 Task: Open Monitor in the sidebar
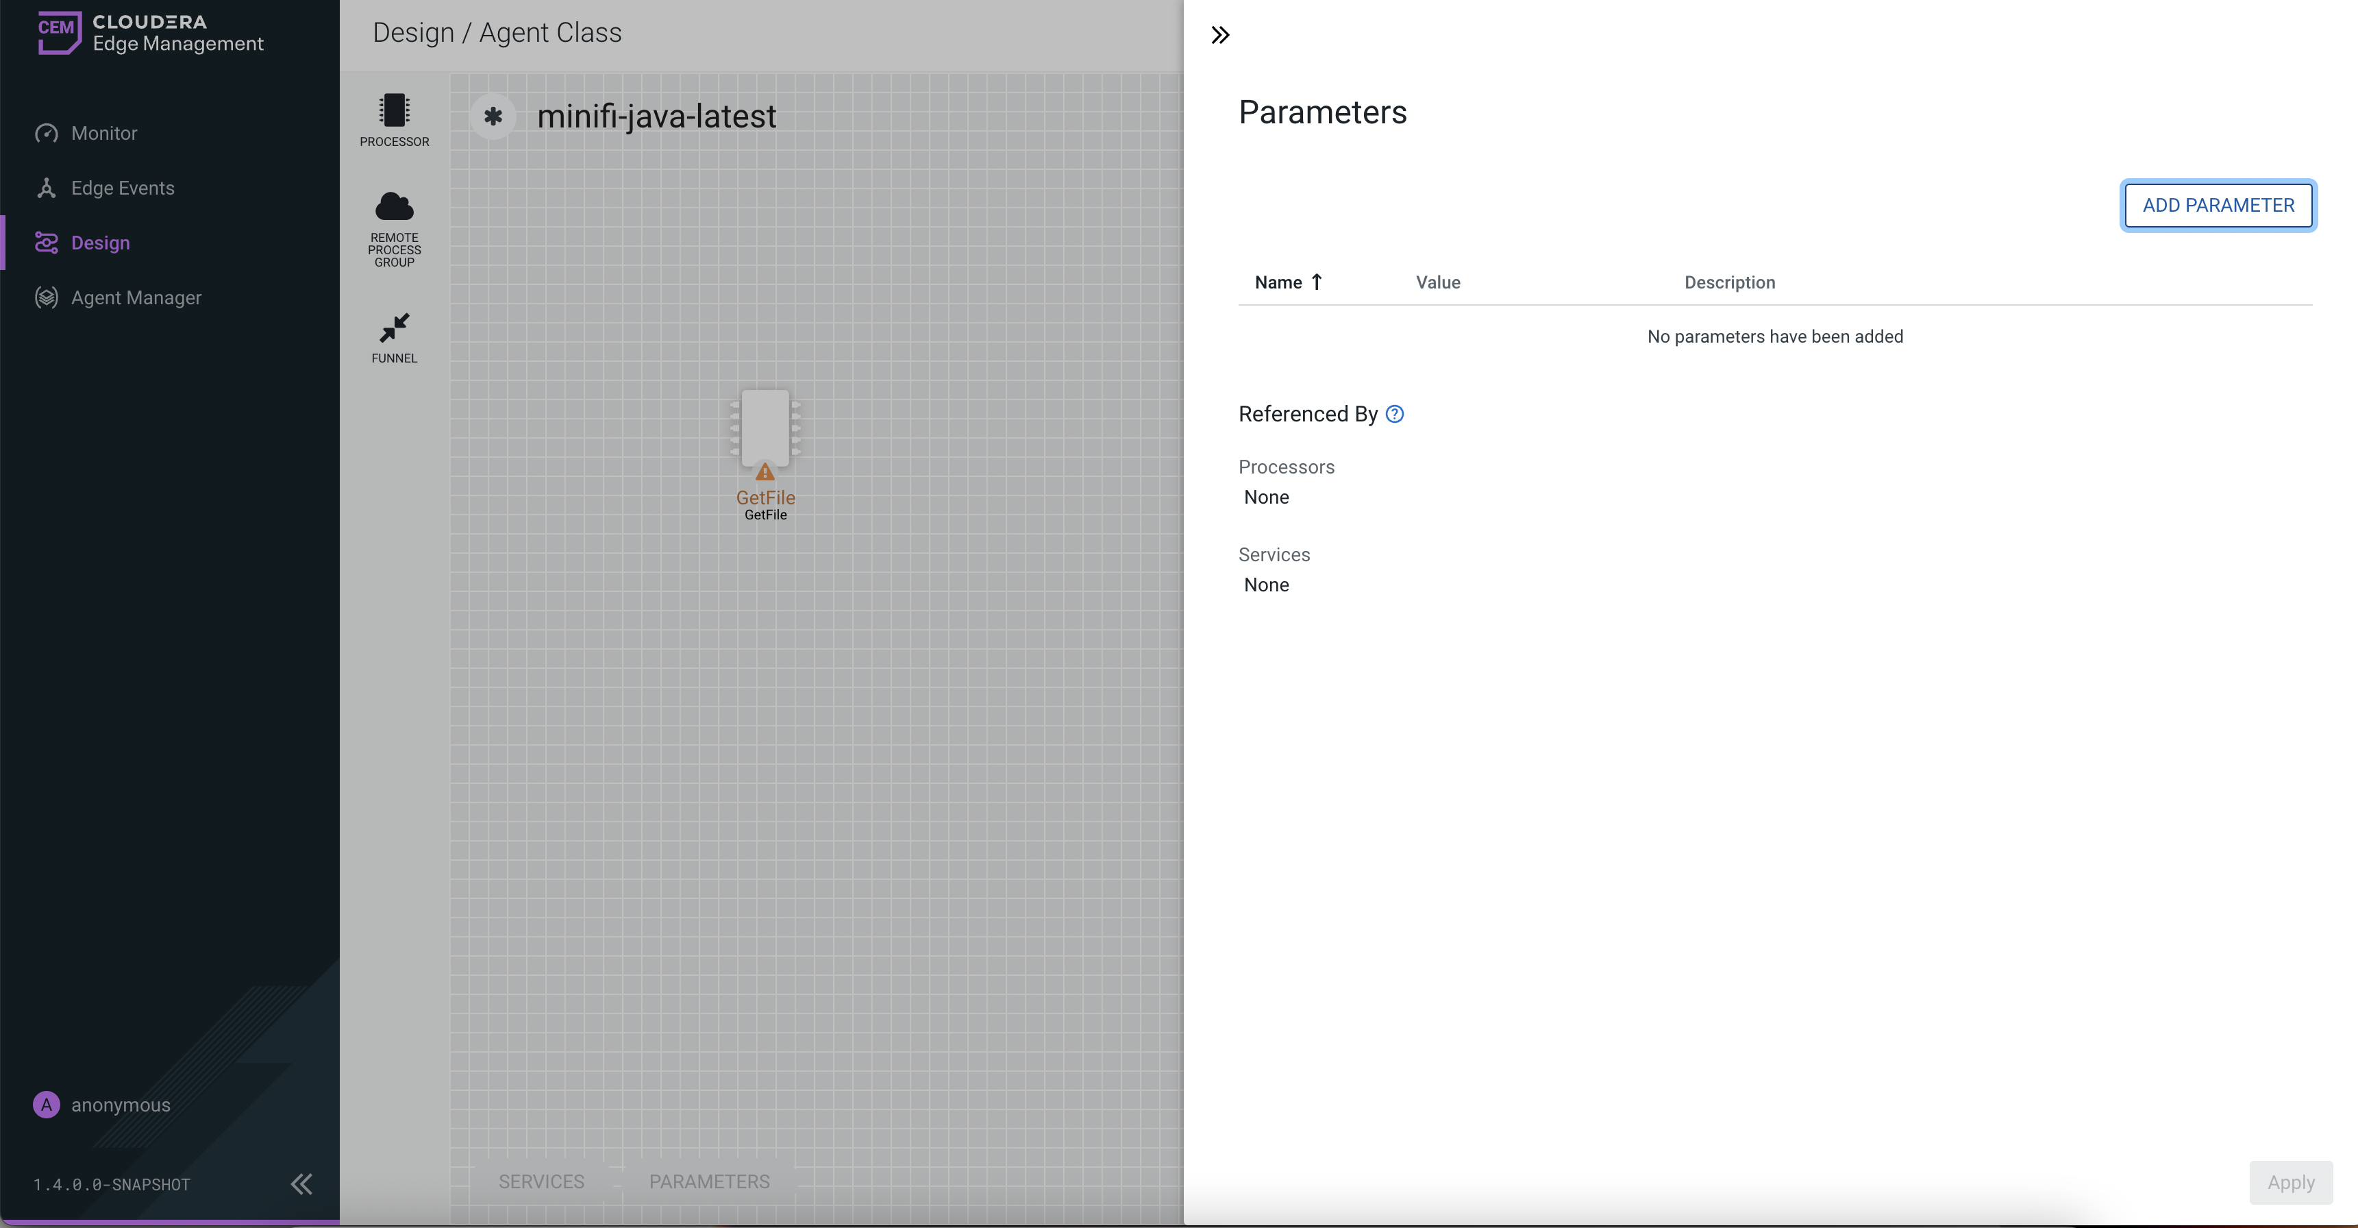click(x=103, y=134)
